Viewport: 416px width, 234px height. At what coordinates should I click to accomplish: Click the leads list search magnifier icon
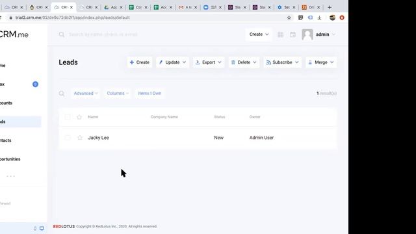tap(62, 94)
